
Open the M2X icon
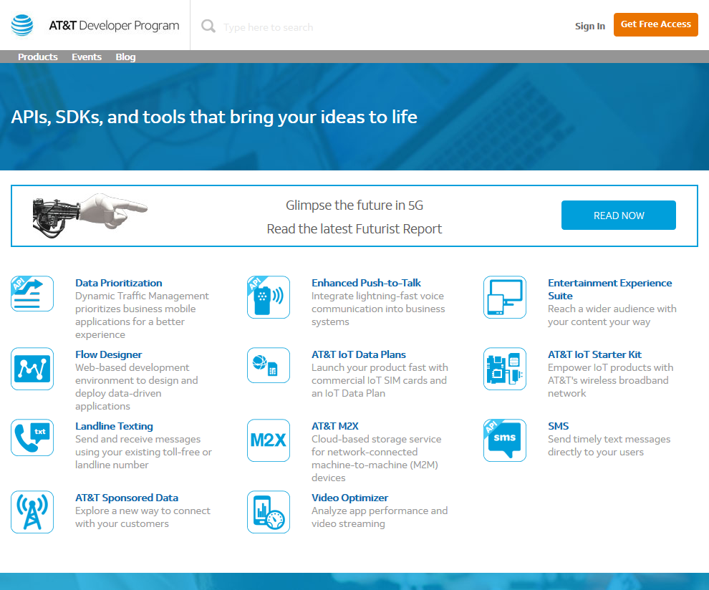click(269, 440)
